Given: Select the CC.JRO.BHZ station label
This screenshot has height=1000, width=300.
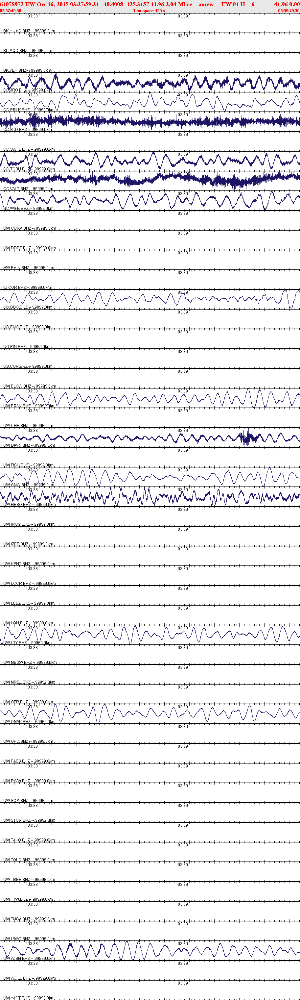Looking at the screenshot, I should [x=28, y=90].
